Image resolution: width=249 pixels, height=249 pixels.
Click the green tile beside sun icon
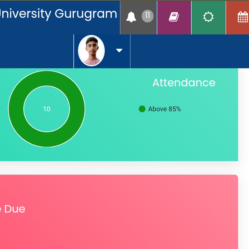(x=208, y=29)
